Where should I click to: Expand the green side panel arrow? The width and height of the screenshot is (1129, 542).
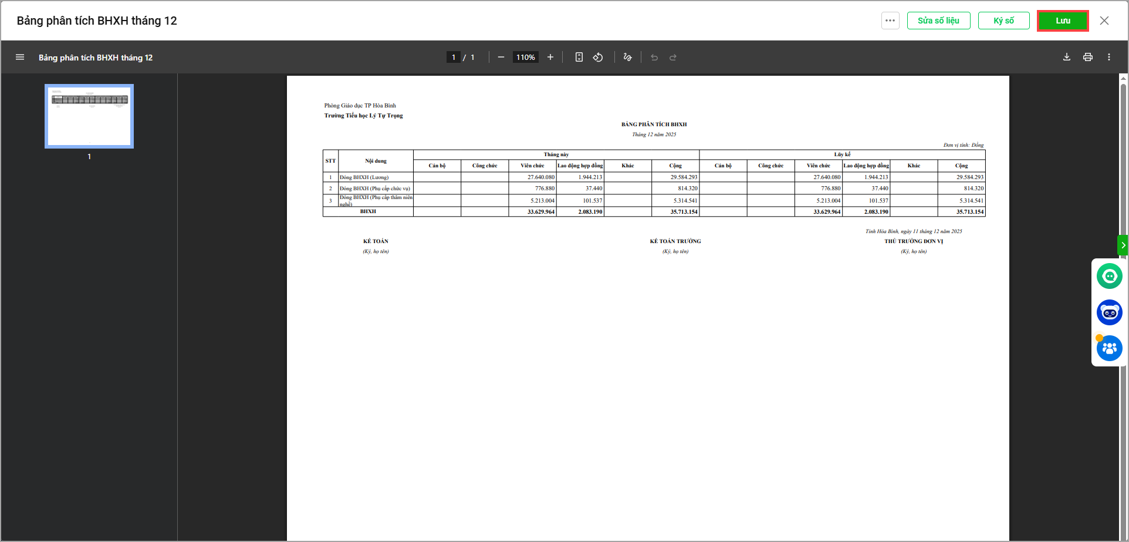tap(1123, 245)
